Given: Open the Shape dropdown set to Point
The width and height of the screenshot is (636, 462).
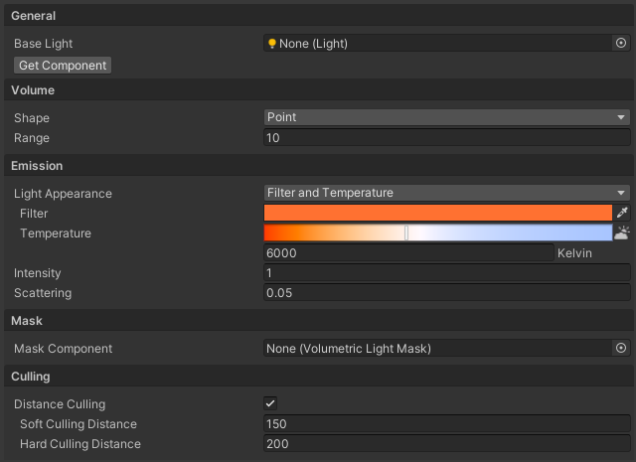Looking at the screenshot, I should point(447,117).
